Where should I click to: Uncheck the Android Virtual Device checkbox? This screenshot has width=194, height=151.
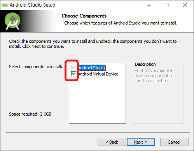click(73, 74)
